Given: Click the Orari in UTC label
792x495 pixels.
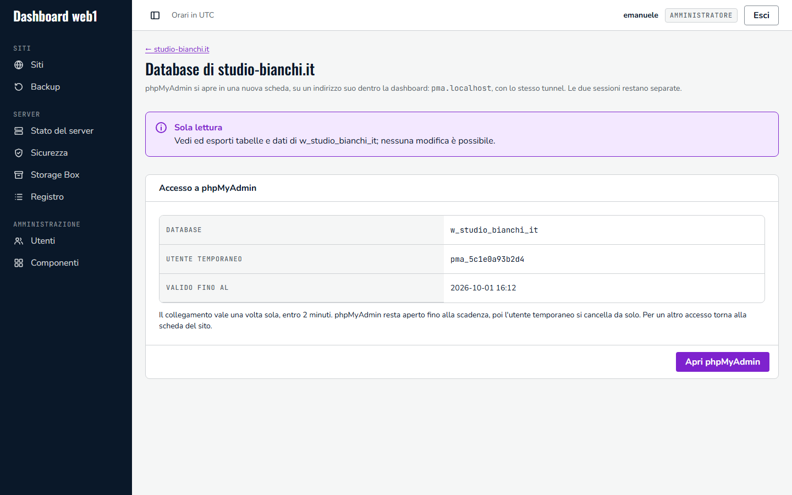Looking at the screenshot, I should point(193,15).
